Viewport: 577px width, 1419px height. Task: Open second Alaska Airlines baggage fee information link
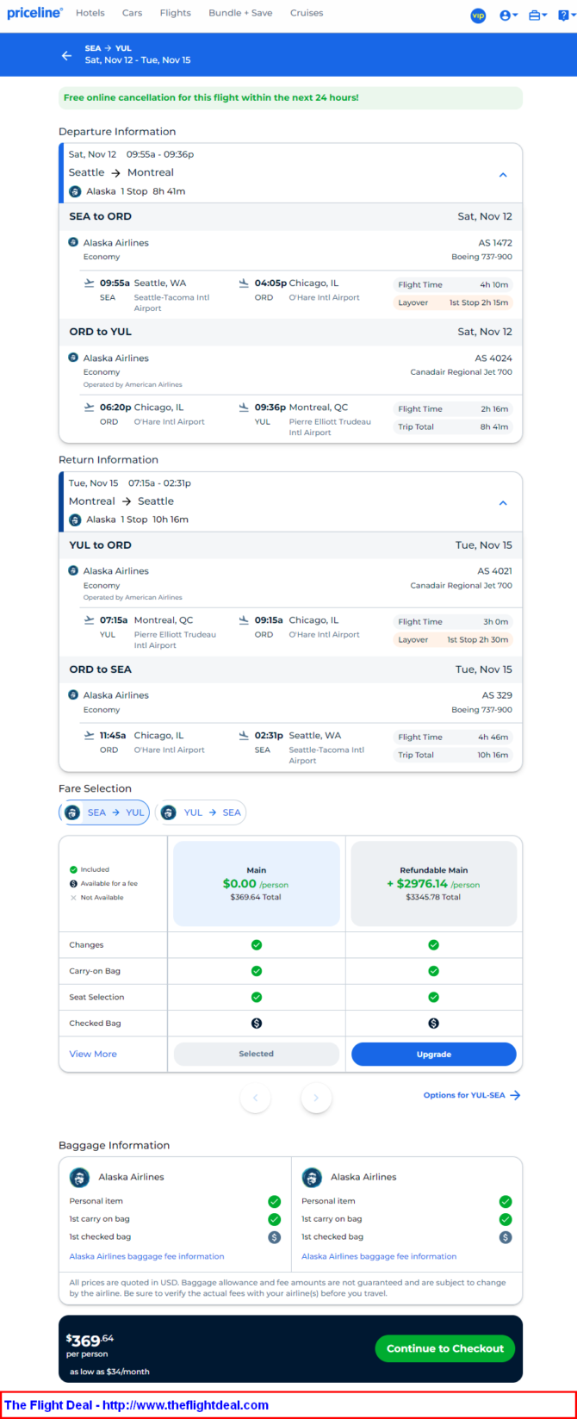pos(379,1256)
